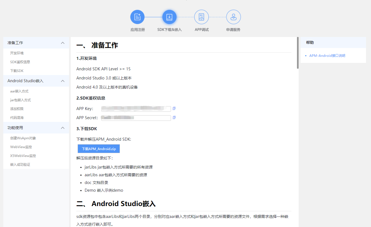This screenshot has height=227, width=371.
Task: Click the Android SDK API Level line
Action: pos(104,69)
